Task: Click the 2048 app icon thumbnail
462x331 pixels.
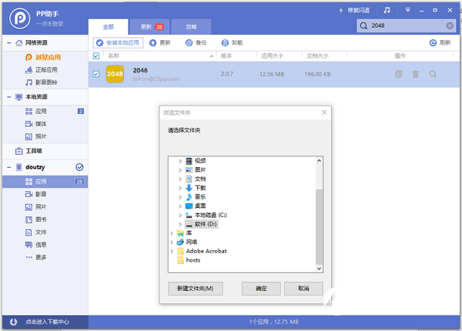Action: 115,74
